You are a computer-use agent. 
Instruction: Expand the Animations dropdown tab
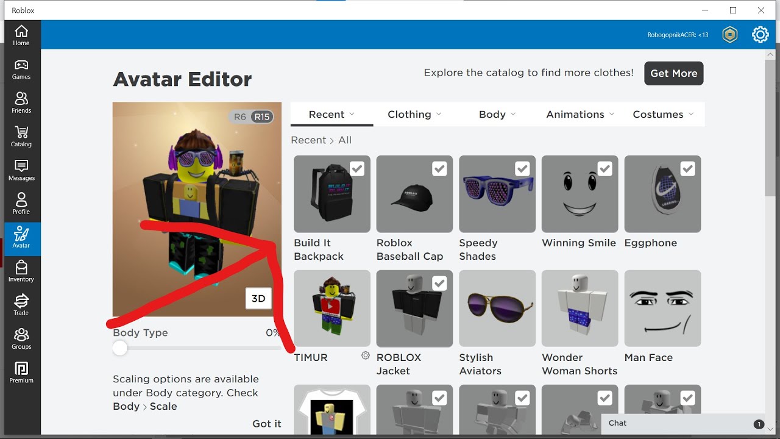(x=580, y=114)
